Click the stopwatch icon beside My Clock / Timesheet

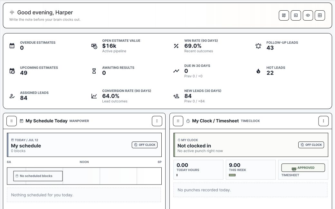(188, 121)
